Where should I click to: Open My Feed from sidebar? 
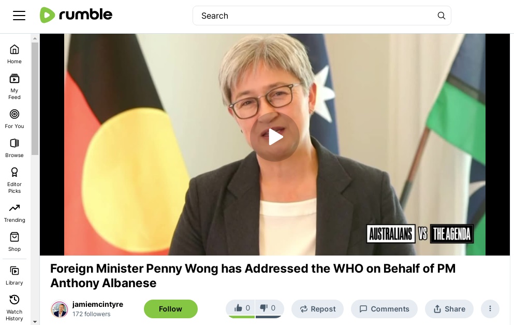coord(14,87)
